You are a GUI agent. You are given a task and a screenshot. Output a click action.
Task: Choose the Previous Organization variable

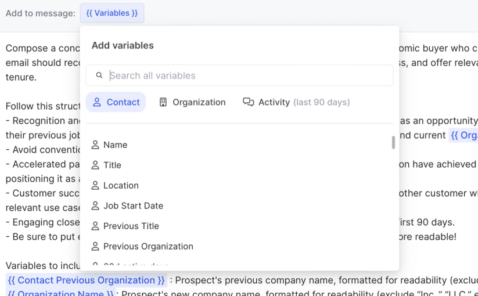pos(148,246)
